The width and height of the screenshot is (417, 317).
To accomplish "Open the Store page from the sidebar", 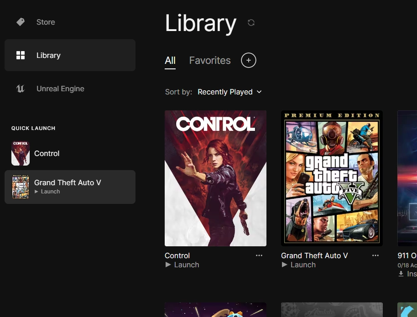I will (x=70, y=22).
